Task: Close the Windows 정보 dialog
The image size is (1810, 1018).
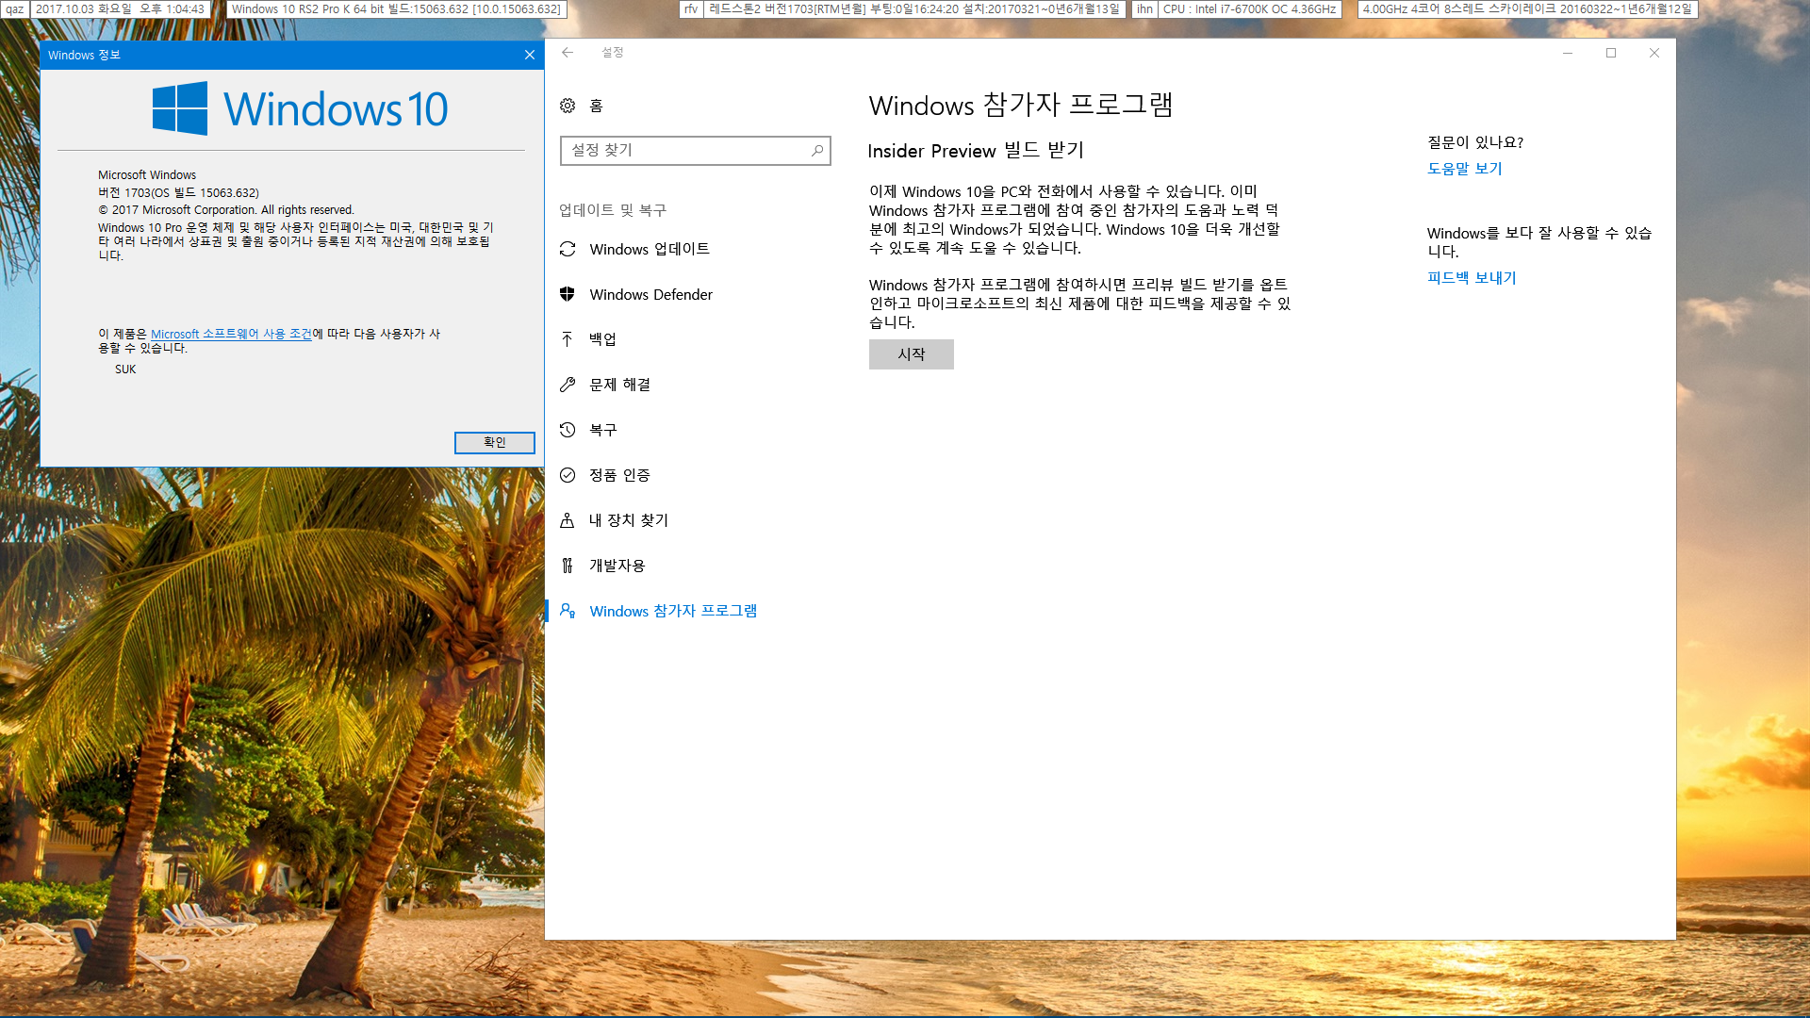Action: (x=530, y=55)
